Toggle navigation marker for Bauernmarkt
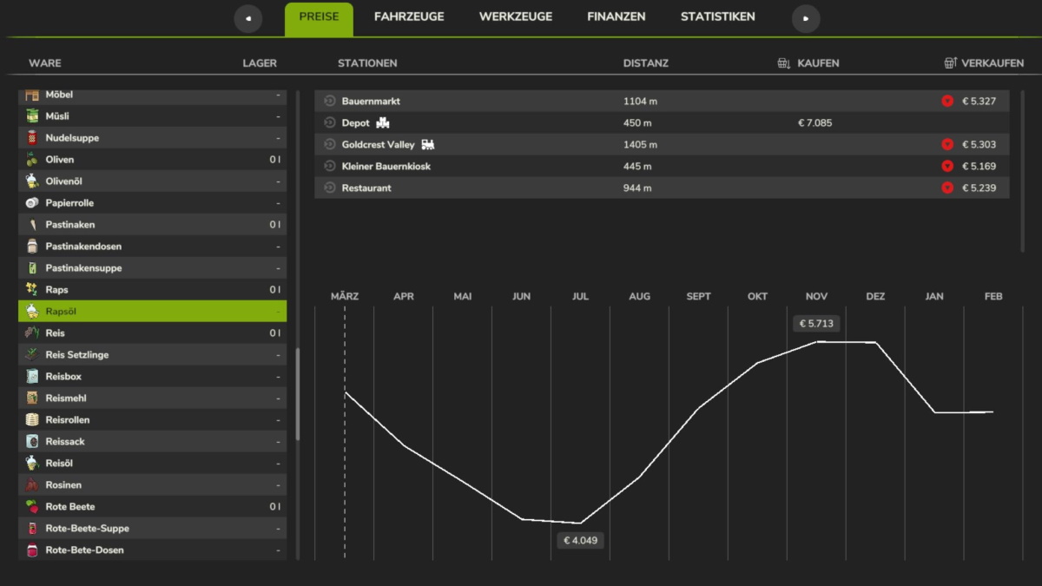Screen dimensions: 1042x586 click(x=330, y=101)
